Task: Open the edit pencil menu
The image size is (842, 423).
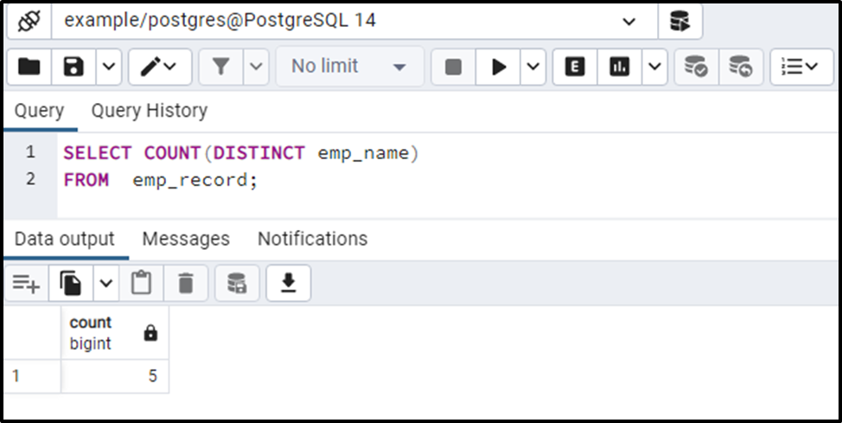Action: pos(159,67)
